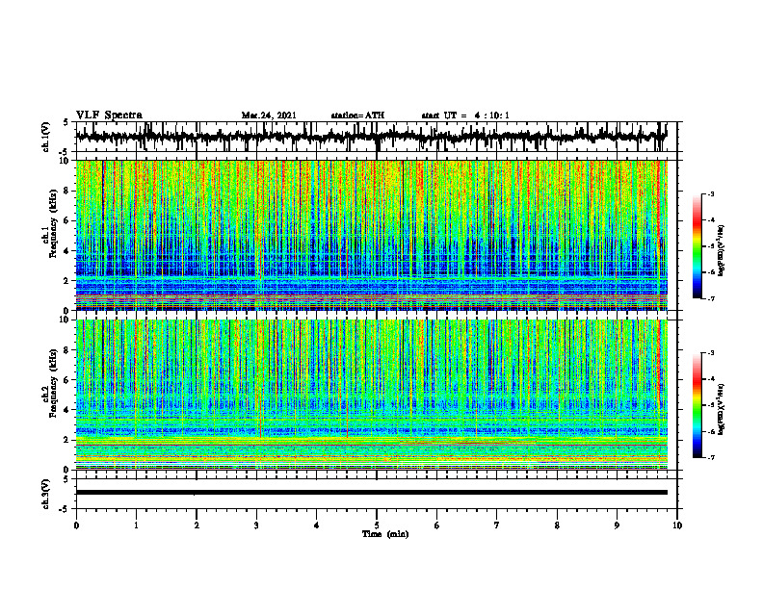The width and height of the screenshot is (763, 589).
Task: Click the ch.3(V) axis label
Action: click(46, 494)
